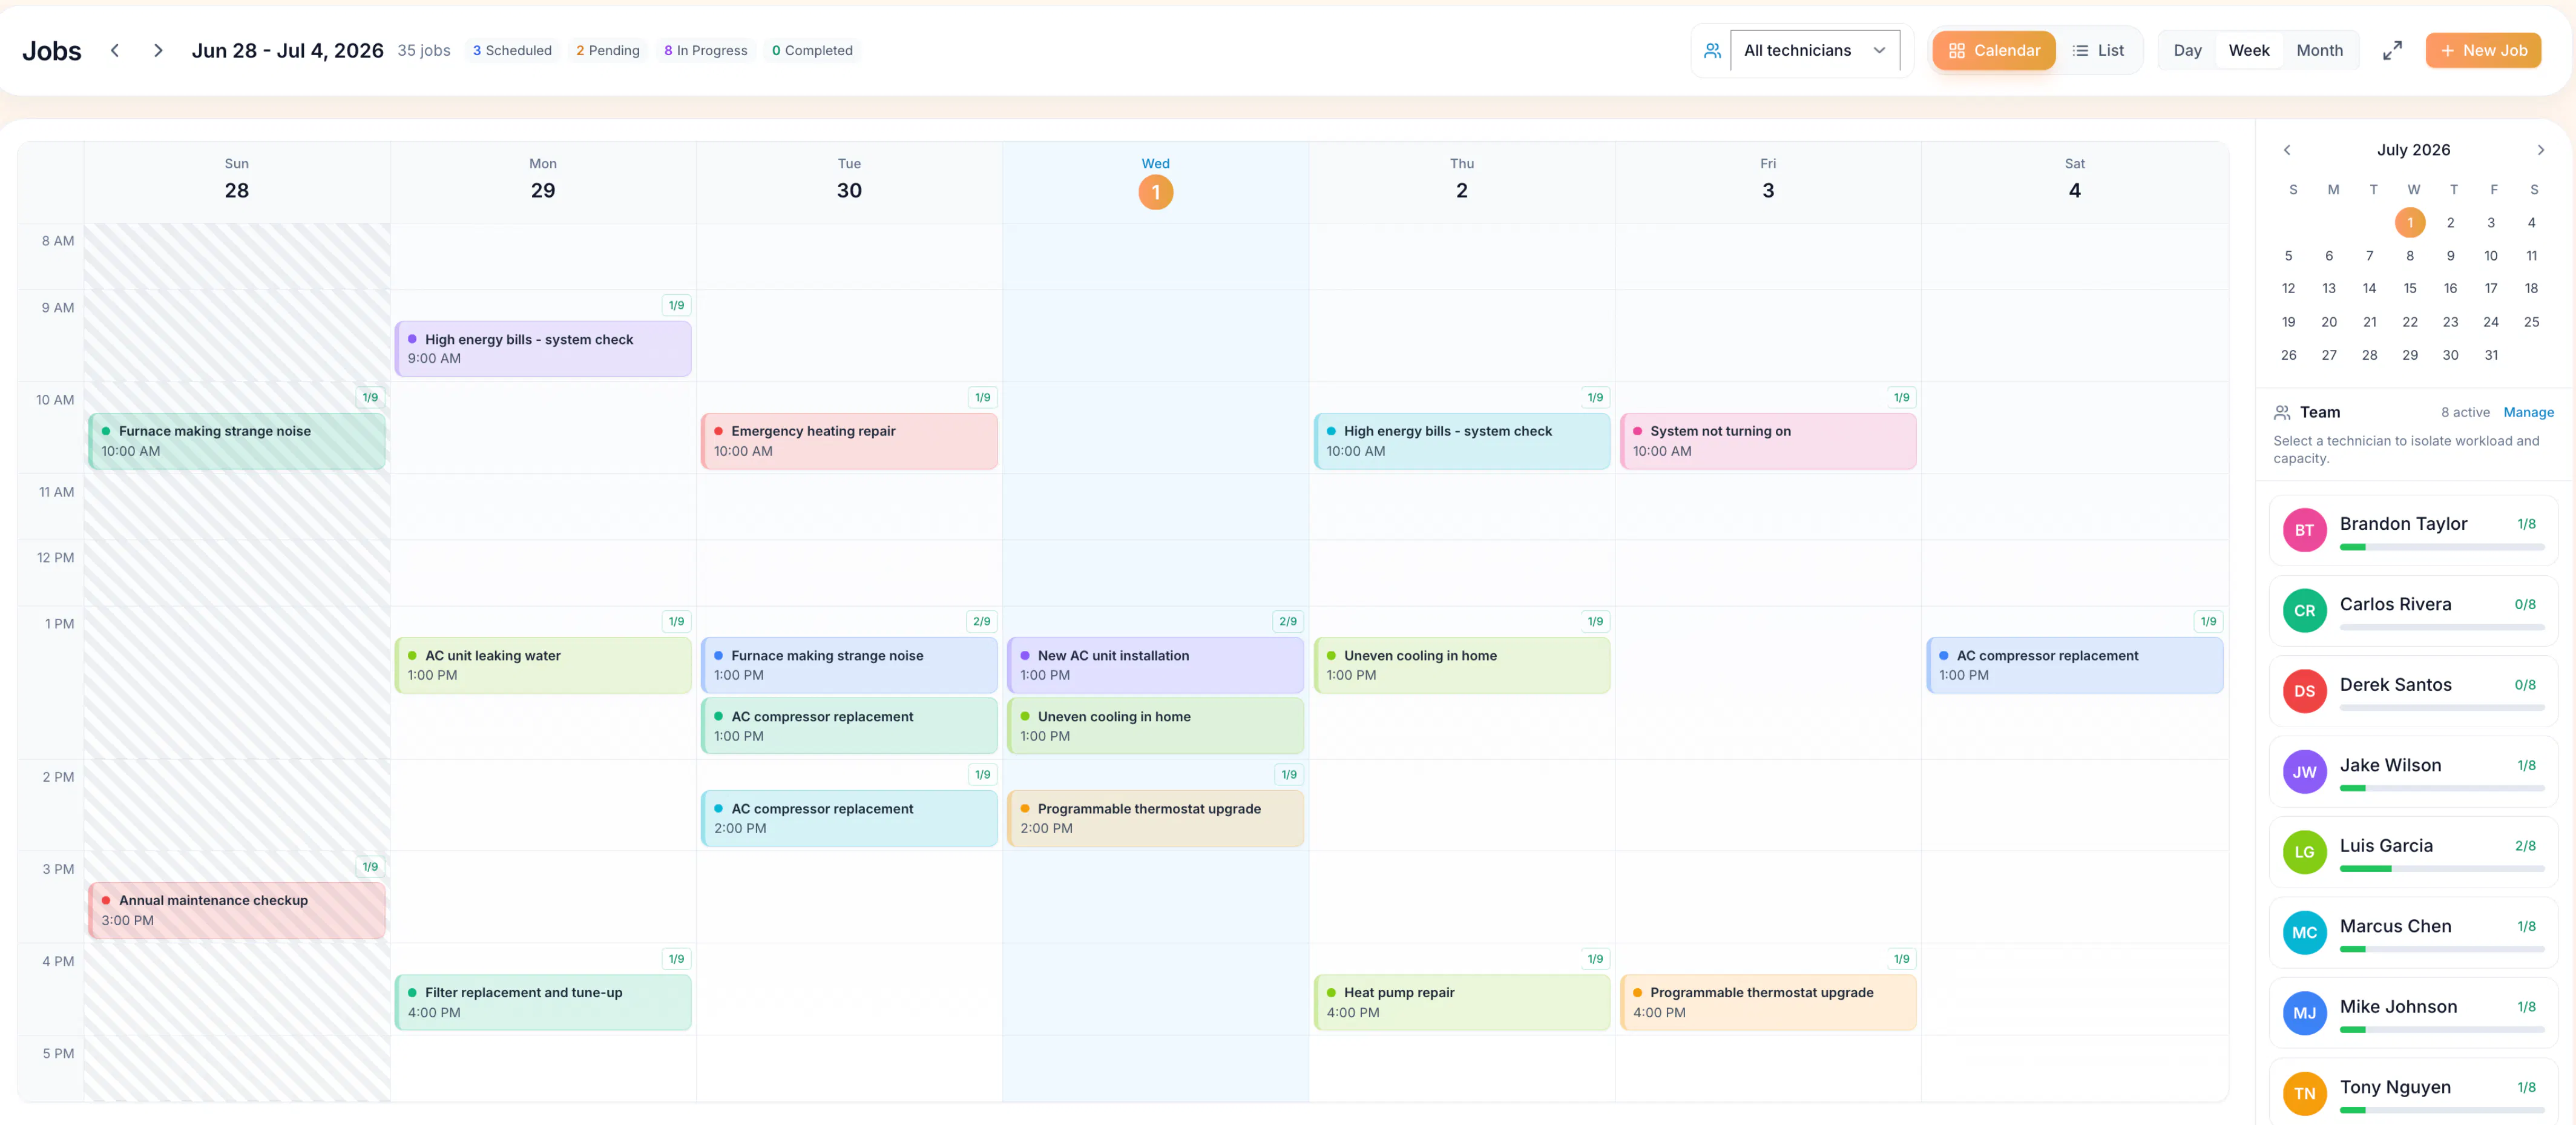This screenshot has width=2576, height=1125.
Task: Select the Week tab
Action: tap(2248, 50)
